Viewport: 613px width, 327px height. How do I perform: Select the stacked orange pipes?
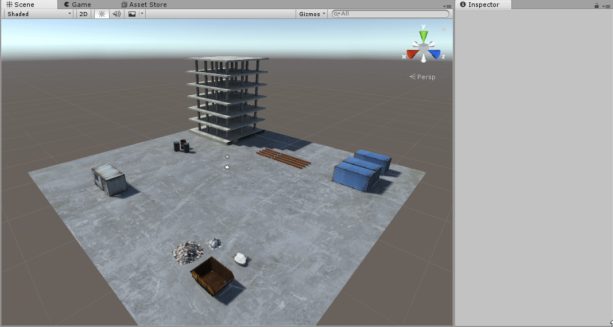coord(284,158)
